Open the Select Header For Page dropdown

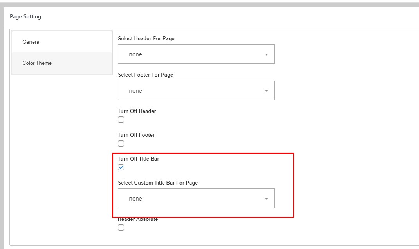tap(196, 54)
